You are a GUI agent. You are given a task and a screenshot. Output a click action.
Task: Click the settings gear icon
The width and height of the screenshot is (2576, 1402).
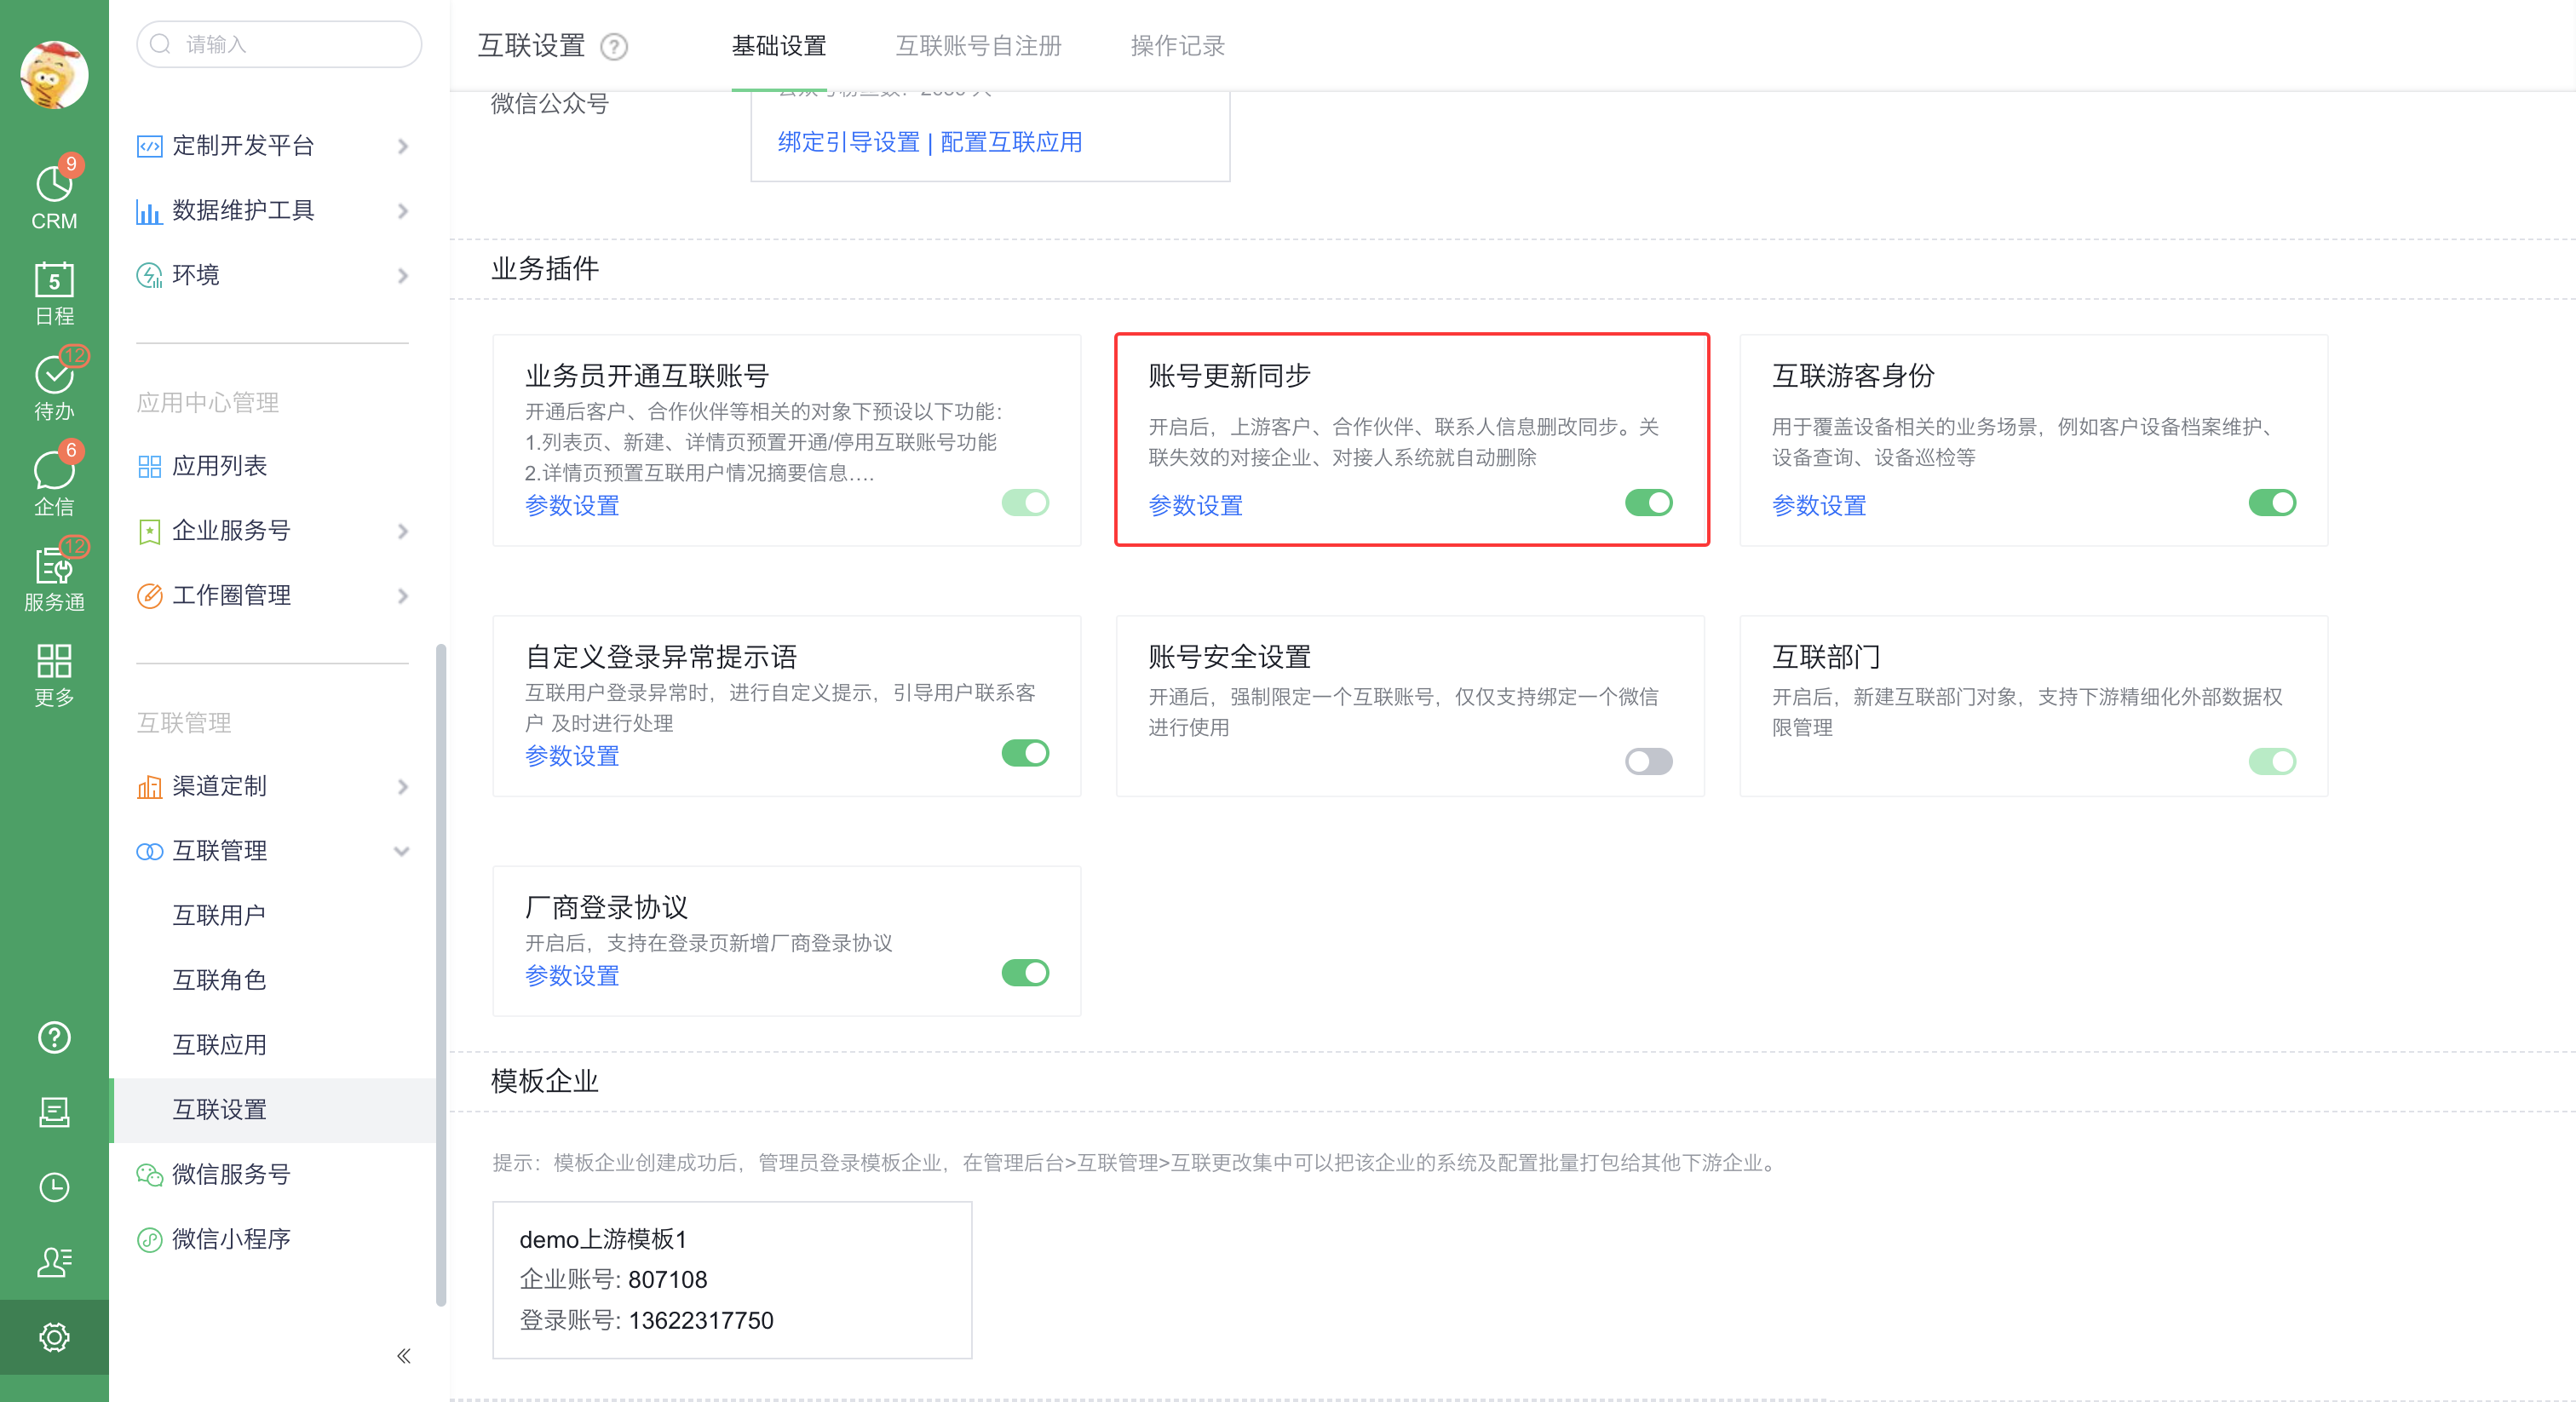point(54,1336)
